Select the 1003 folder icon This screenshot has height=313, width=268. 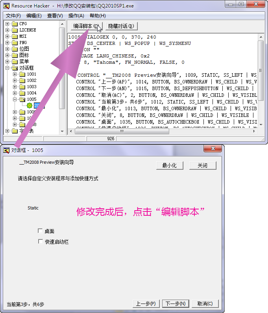22,87
